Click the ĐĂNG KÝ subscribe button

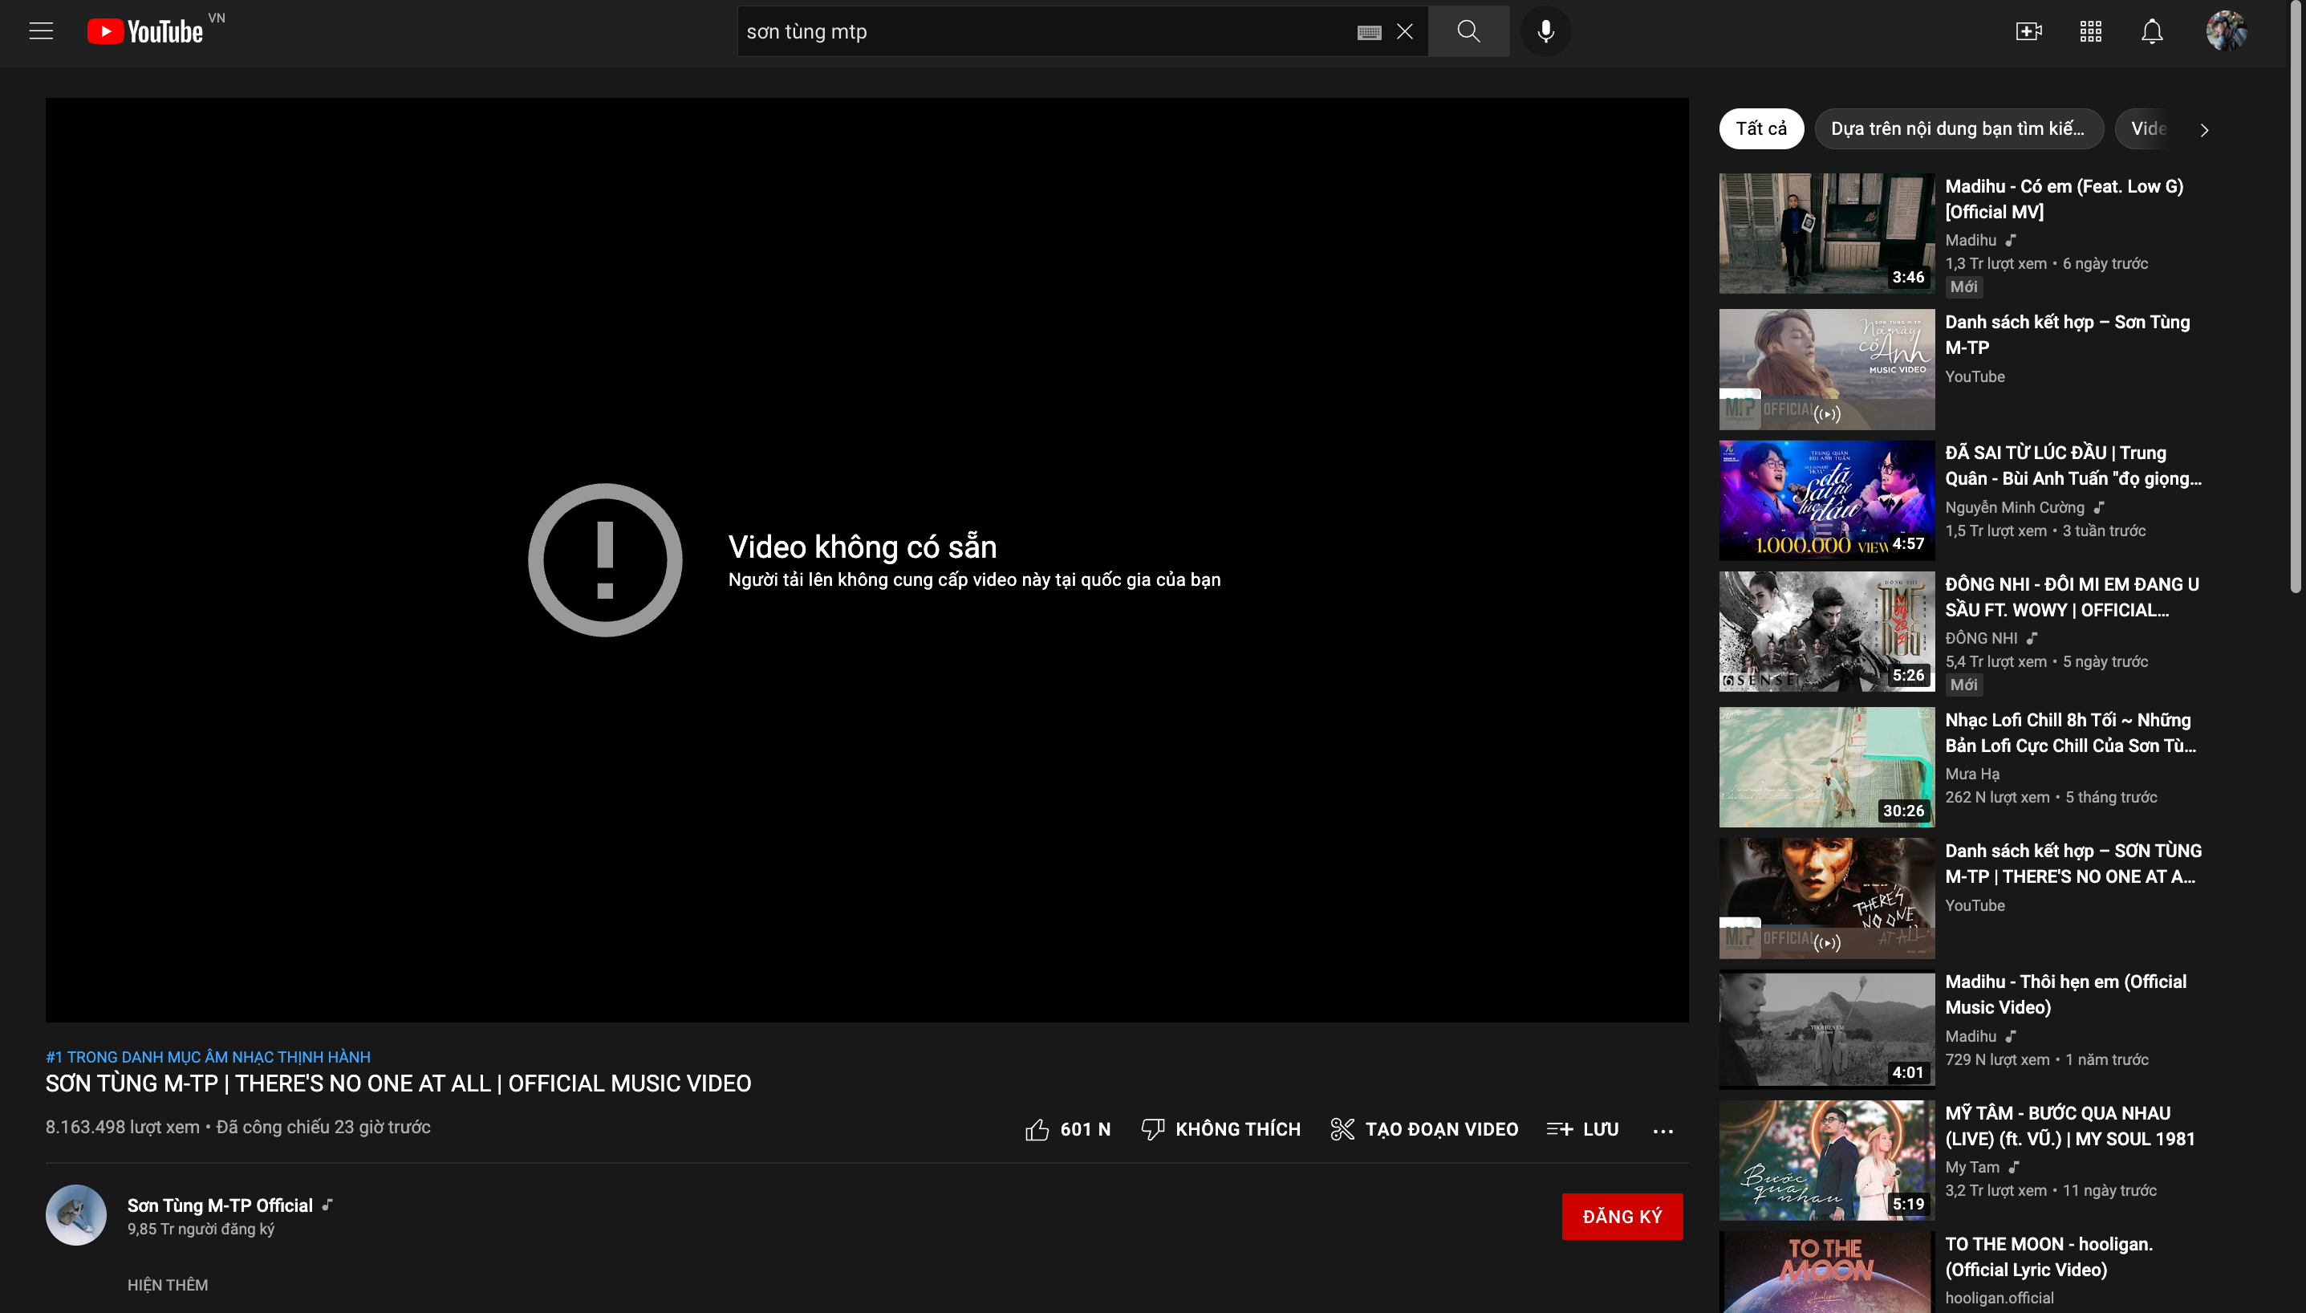(1621, 1217)
